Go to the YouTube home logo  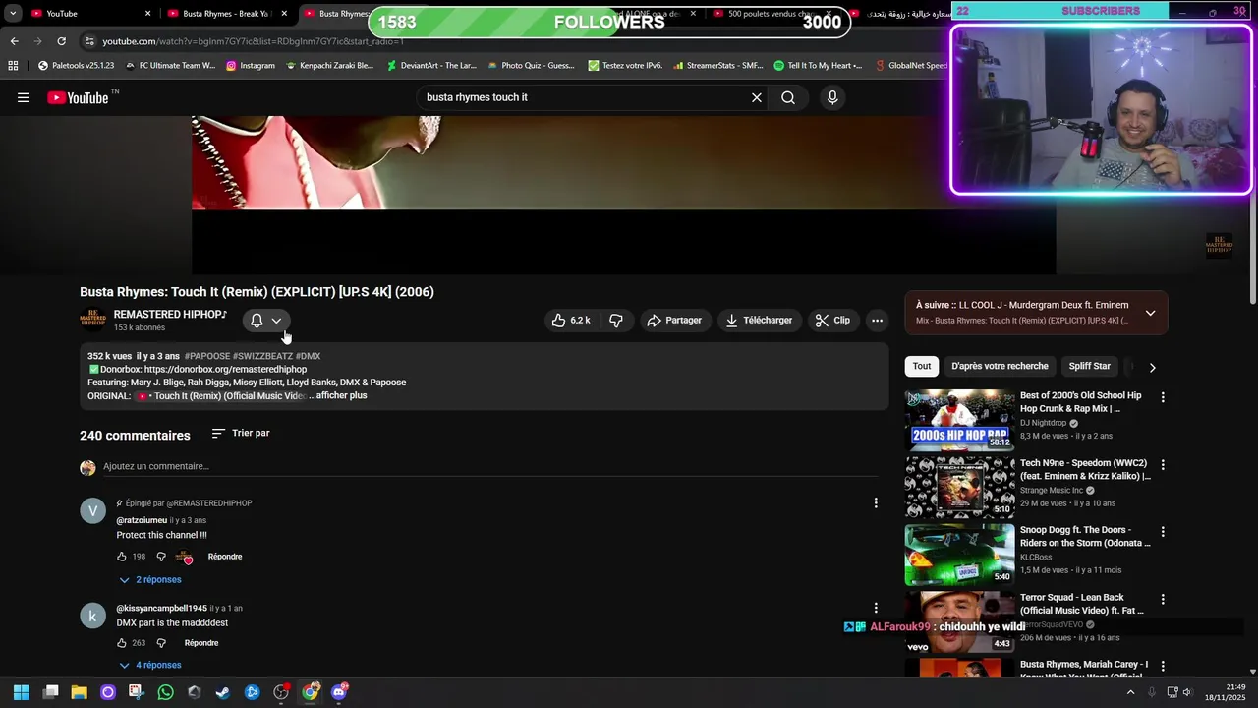tap(79, 97)
